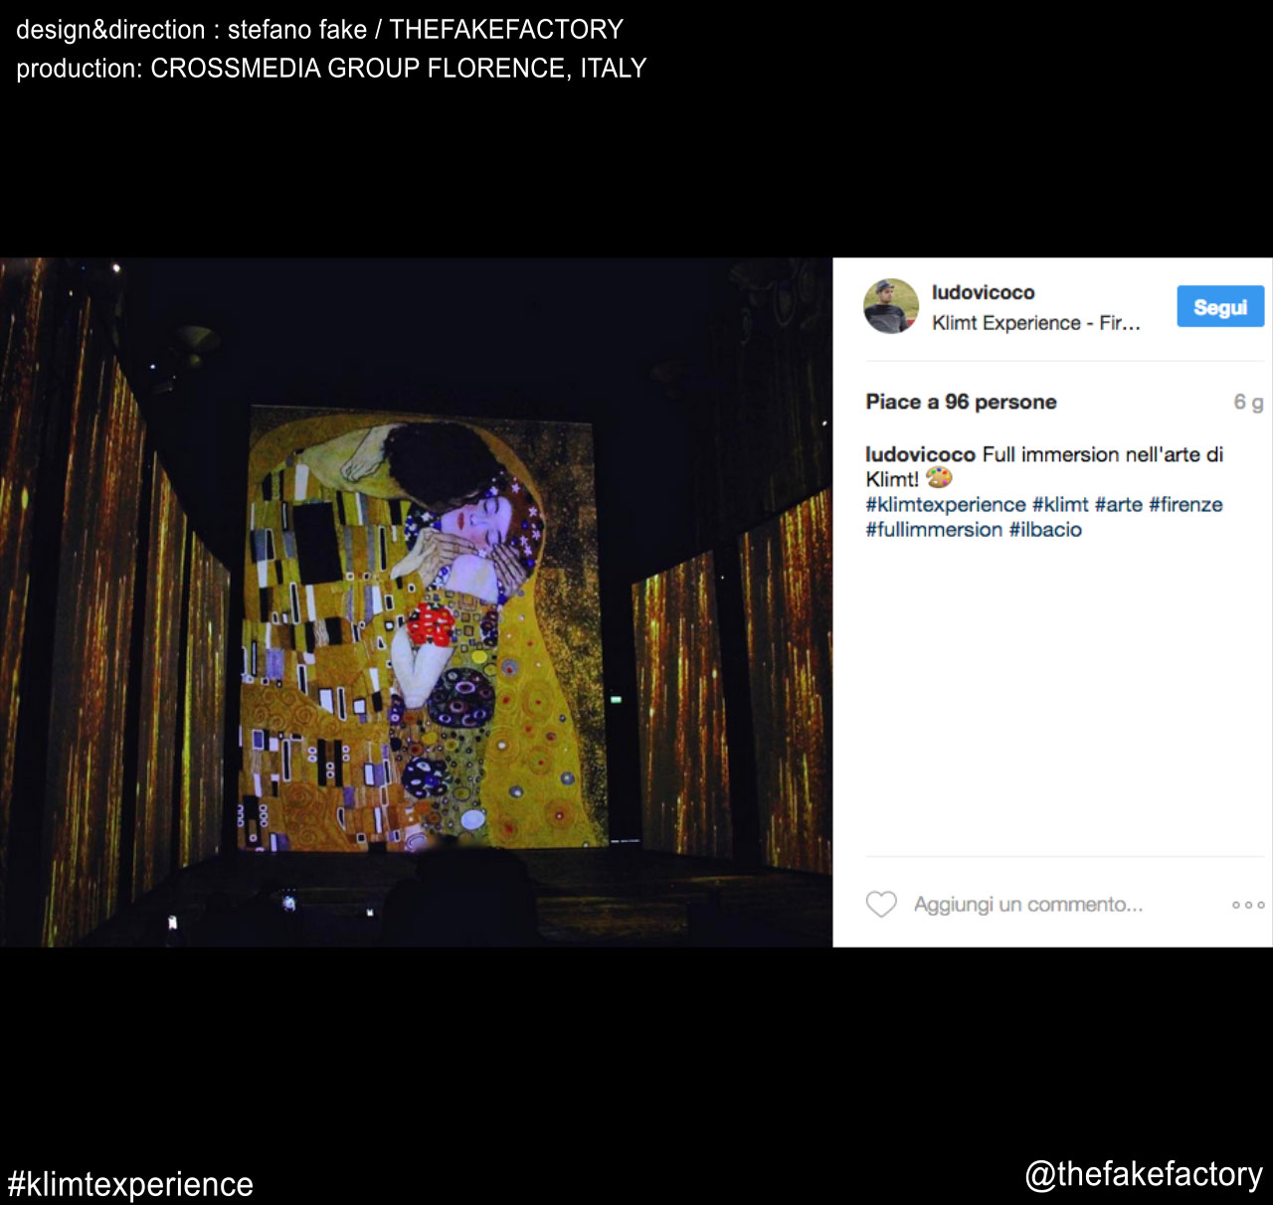Open the #fullimmersion hashtag
The image size is (1273, 1205).
point(934,530)
